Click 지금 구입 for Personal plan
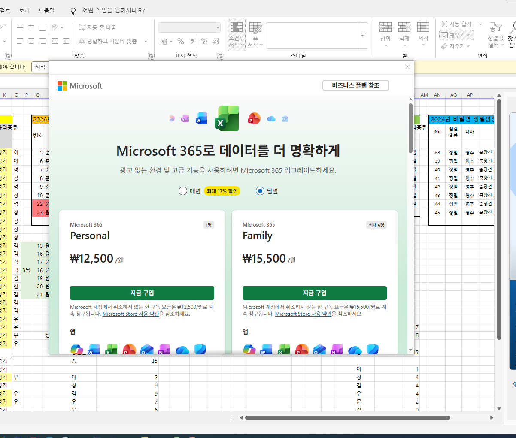 coord(142,293)
